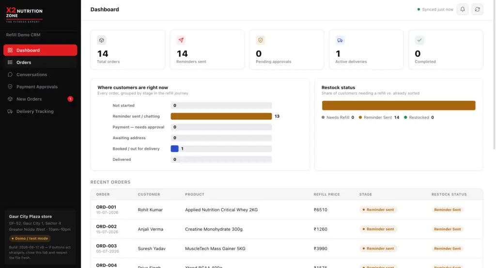
Task: Click the ORDER column header
Action: (103, 194)
